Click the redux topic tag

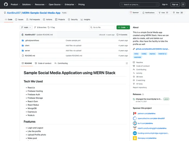136,54
